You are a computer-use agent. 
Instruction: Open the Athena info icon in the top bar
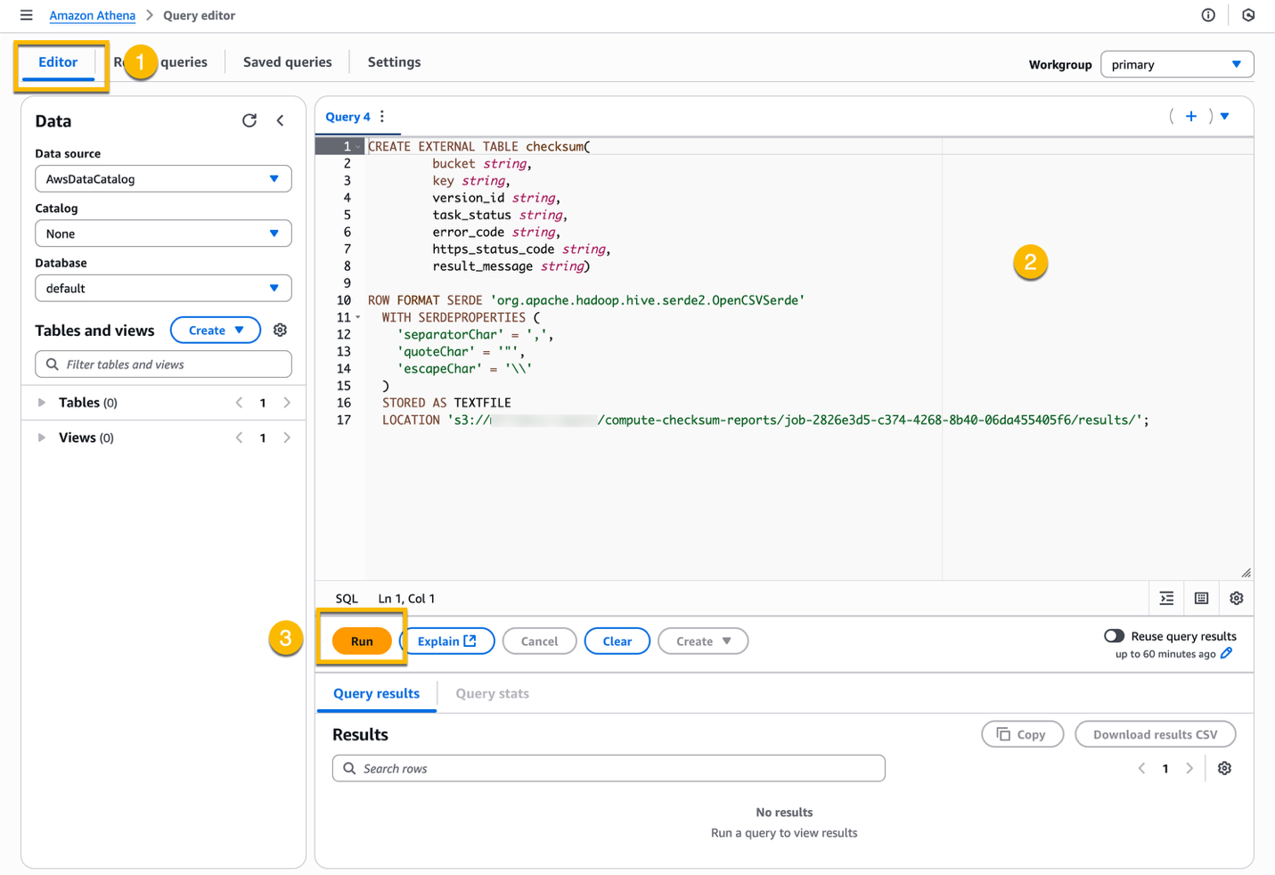click(1207, 15)
